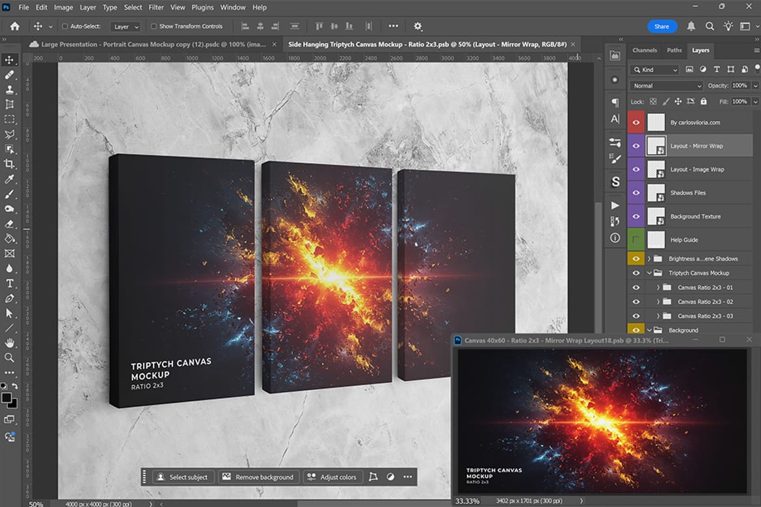This screenshot has width=761, height=507.
Task: Open the Fill value dropdown arrow
Action: point(755,102)
